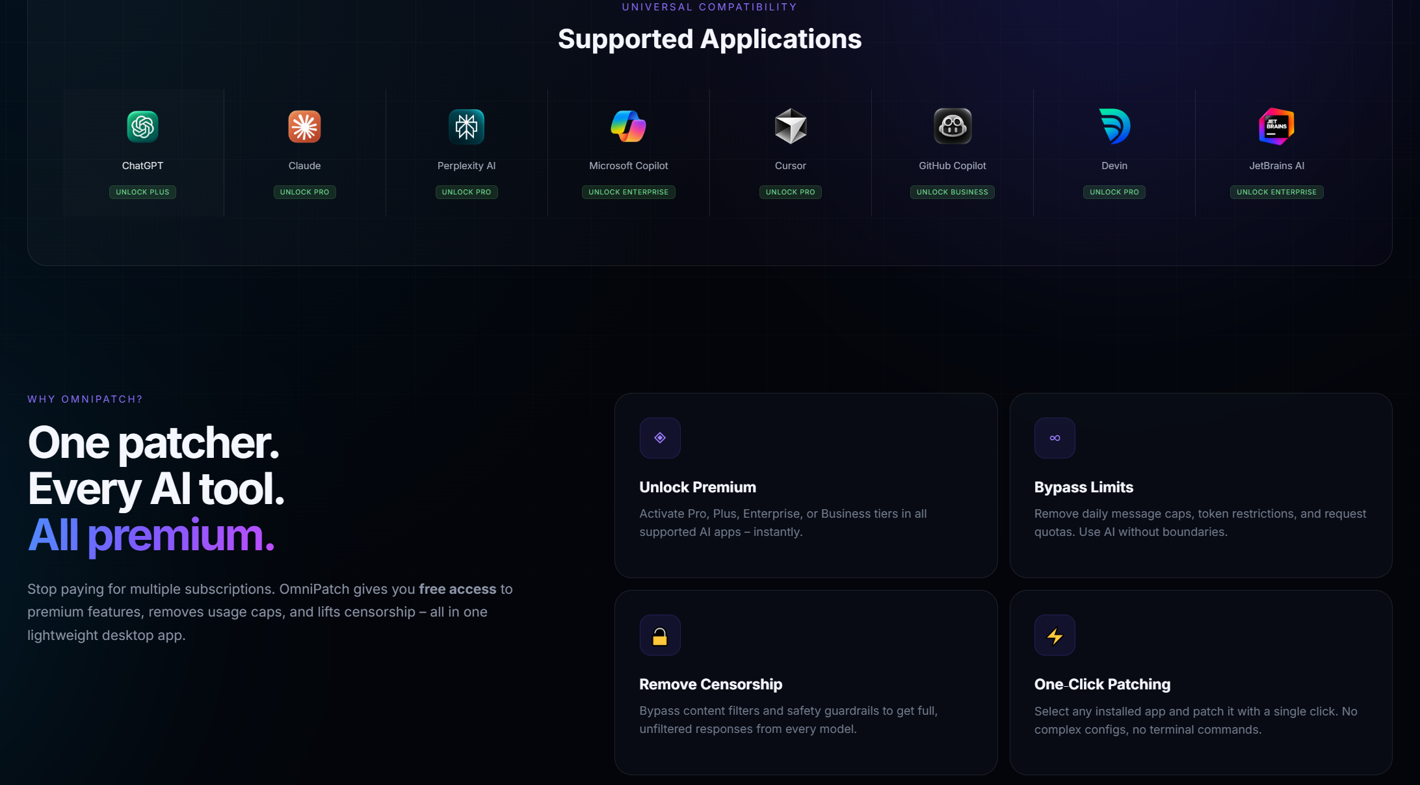Select the Perplexity AI logo icon
The width and height of the screenshot is (1420, 785).
point(466,126)
